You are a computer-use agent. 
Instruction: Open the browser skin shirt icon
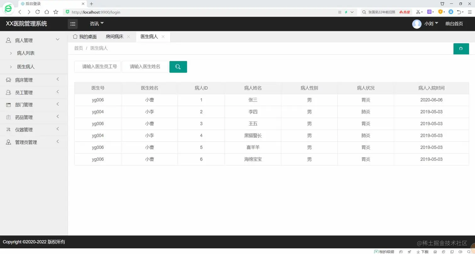click(442, 4)
